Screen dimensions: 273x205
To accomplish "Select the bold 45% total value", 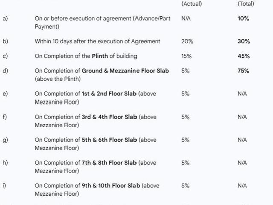I will coord(244,56).
